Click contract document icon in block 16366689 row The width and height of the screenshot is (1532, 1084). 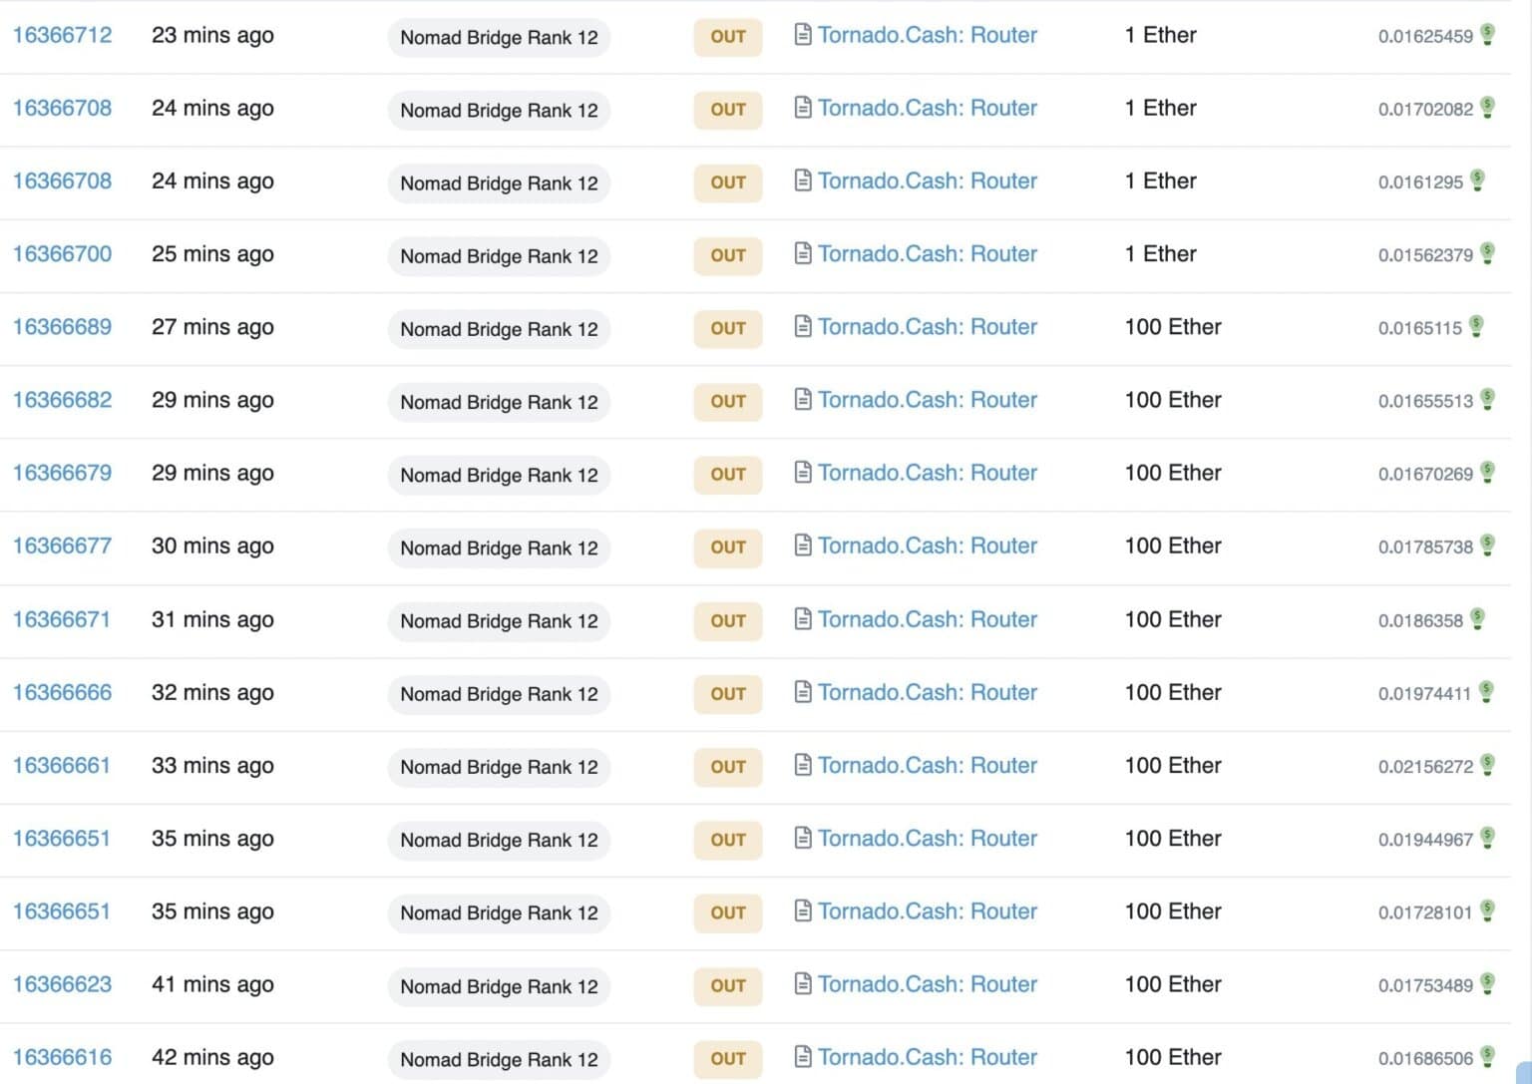[803, 326]
